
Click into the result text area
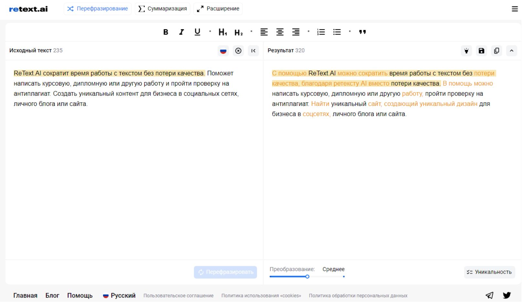[392, 160]
